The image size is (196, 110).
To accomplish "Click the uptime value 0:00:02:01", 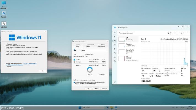I will click(146, 81).
